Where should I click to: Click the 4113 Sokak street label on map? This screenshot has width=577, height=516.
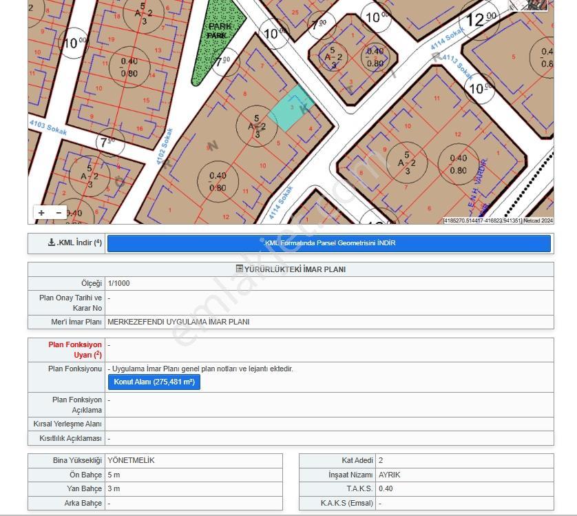point(457,67)
